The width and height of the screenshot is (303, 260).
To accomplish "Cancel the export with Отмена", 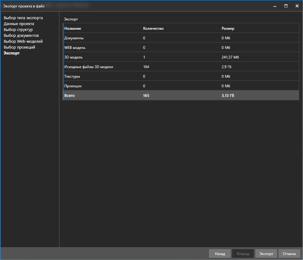I will [289, 254].
